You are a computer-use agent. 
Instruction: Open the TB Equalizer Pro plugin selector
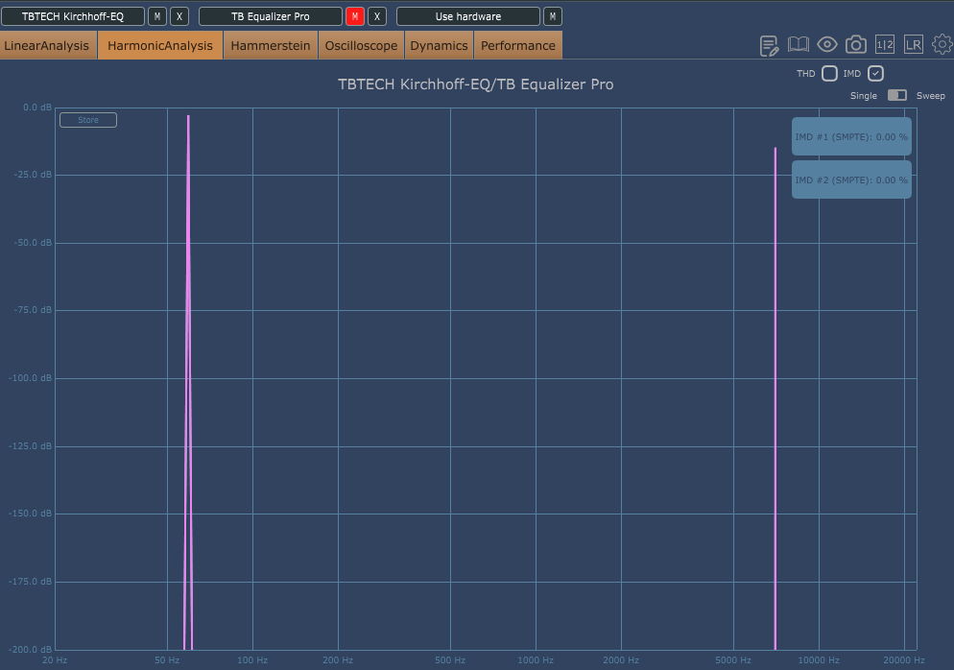(x=270, y=16)
